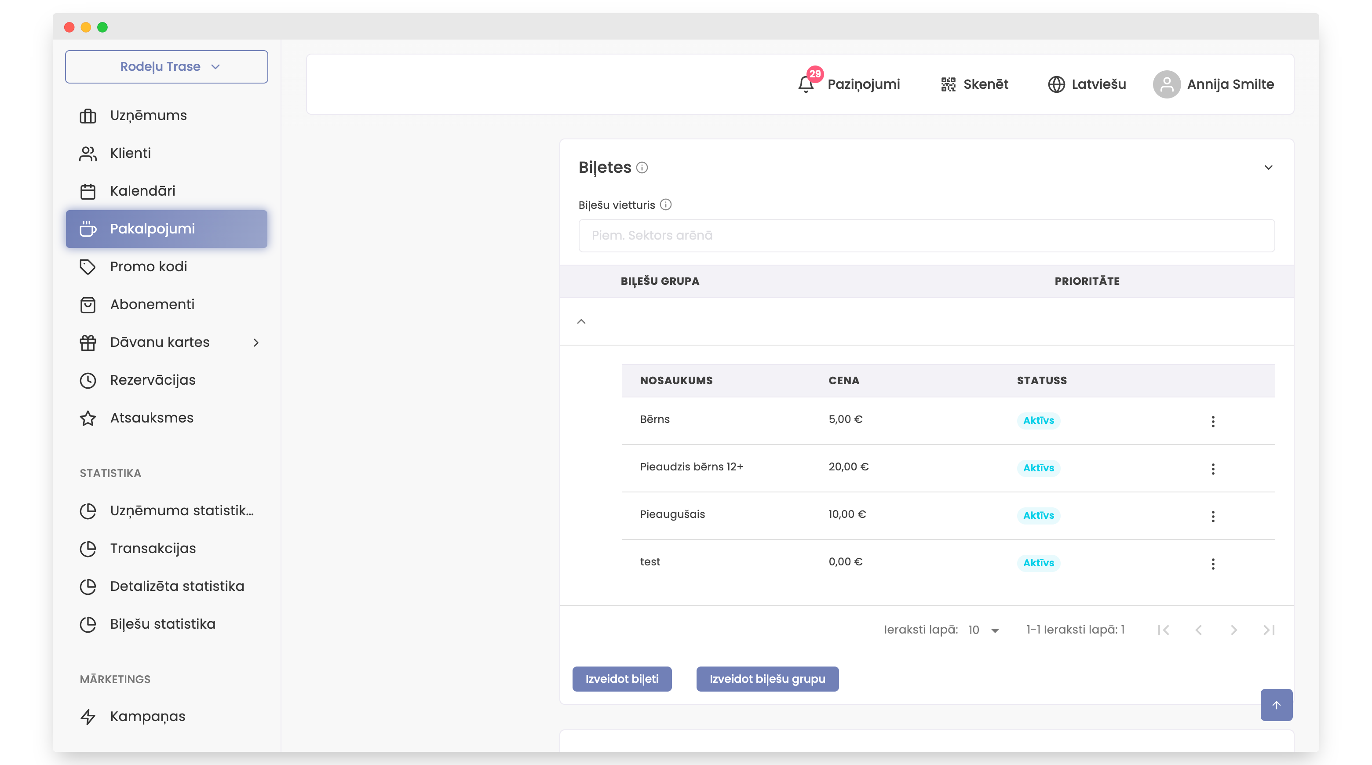Image resolution: width=1372 pixels, height=765 pixels.
Task: Expand Dāvanu kartes submenu
Action: [255, 342]
